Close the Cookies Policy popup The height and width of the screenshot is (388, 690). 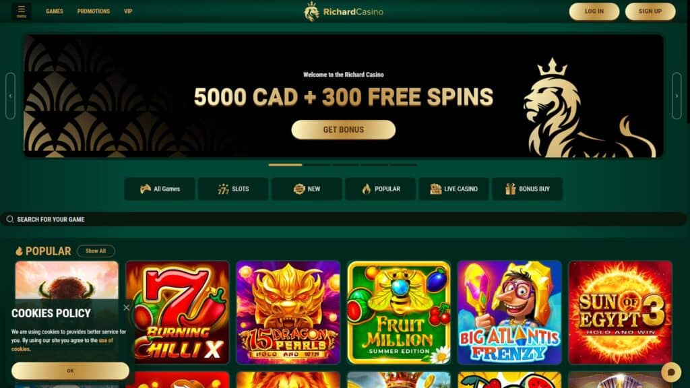click(126, 307)
